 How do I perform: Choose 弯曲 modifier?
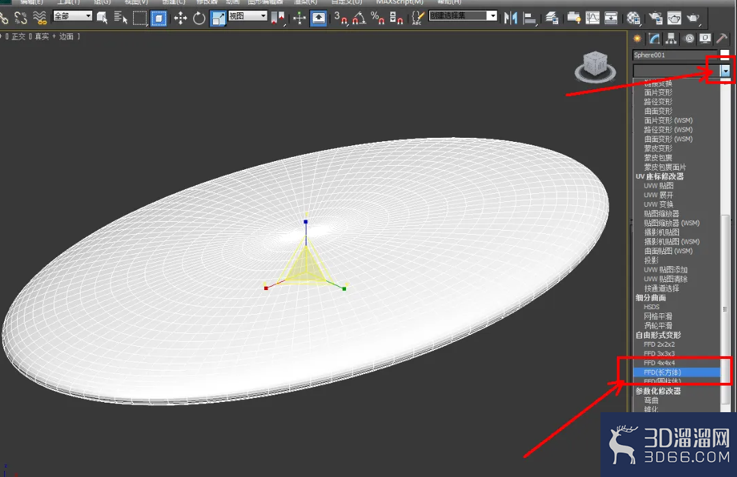(676, 401)
